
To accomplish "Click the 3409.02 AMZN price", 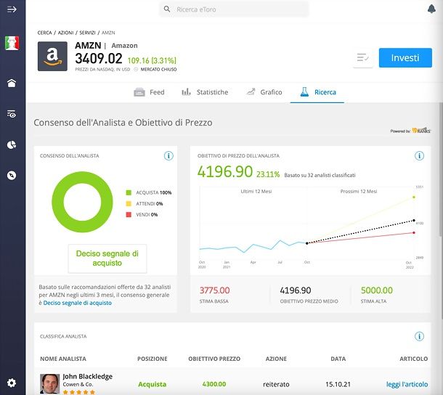I will 99,59.
